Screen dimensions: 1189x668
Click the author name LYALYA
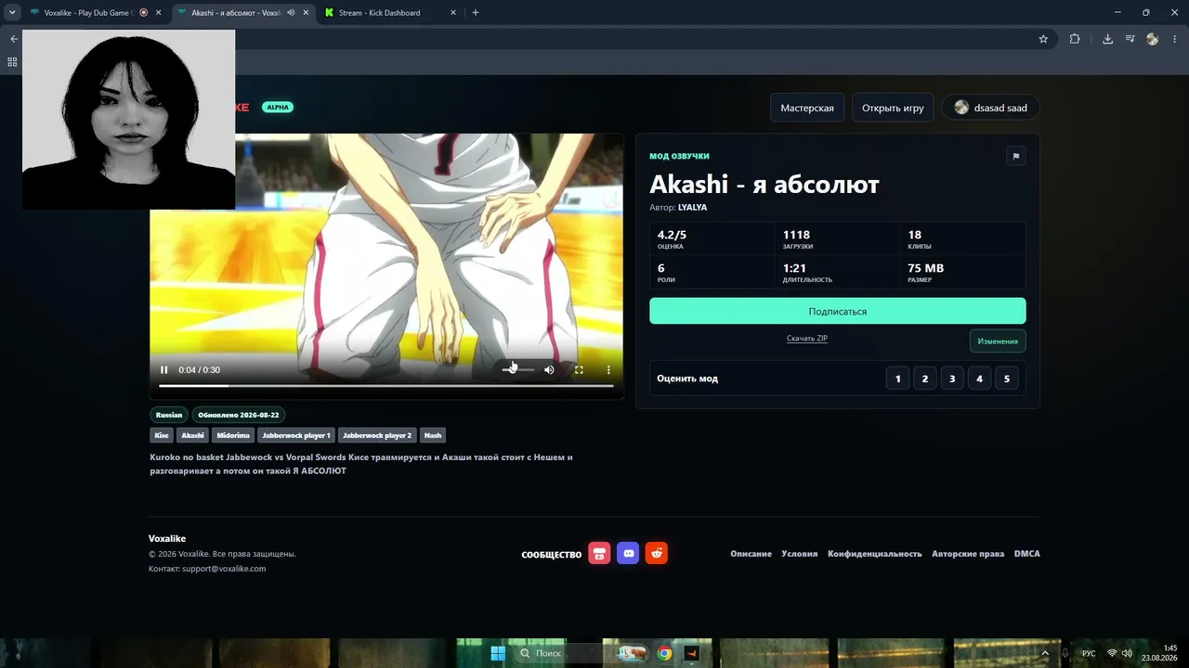[693, 208]
